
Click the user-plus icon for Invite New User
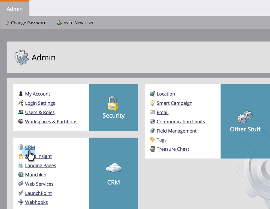pyautogui.click(x=59, y=22)
